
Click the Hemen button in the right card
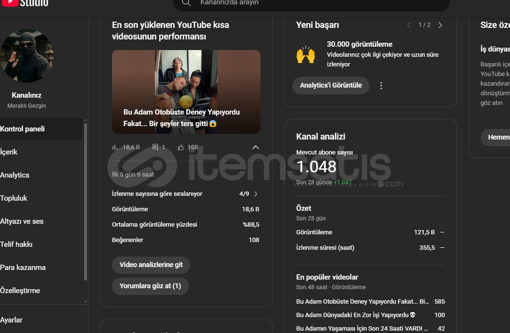point(496,137)
